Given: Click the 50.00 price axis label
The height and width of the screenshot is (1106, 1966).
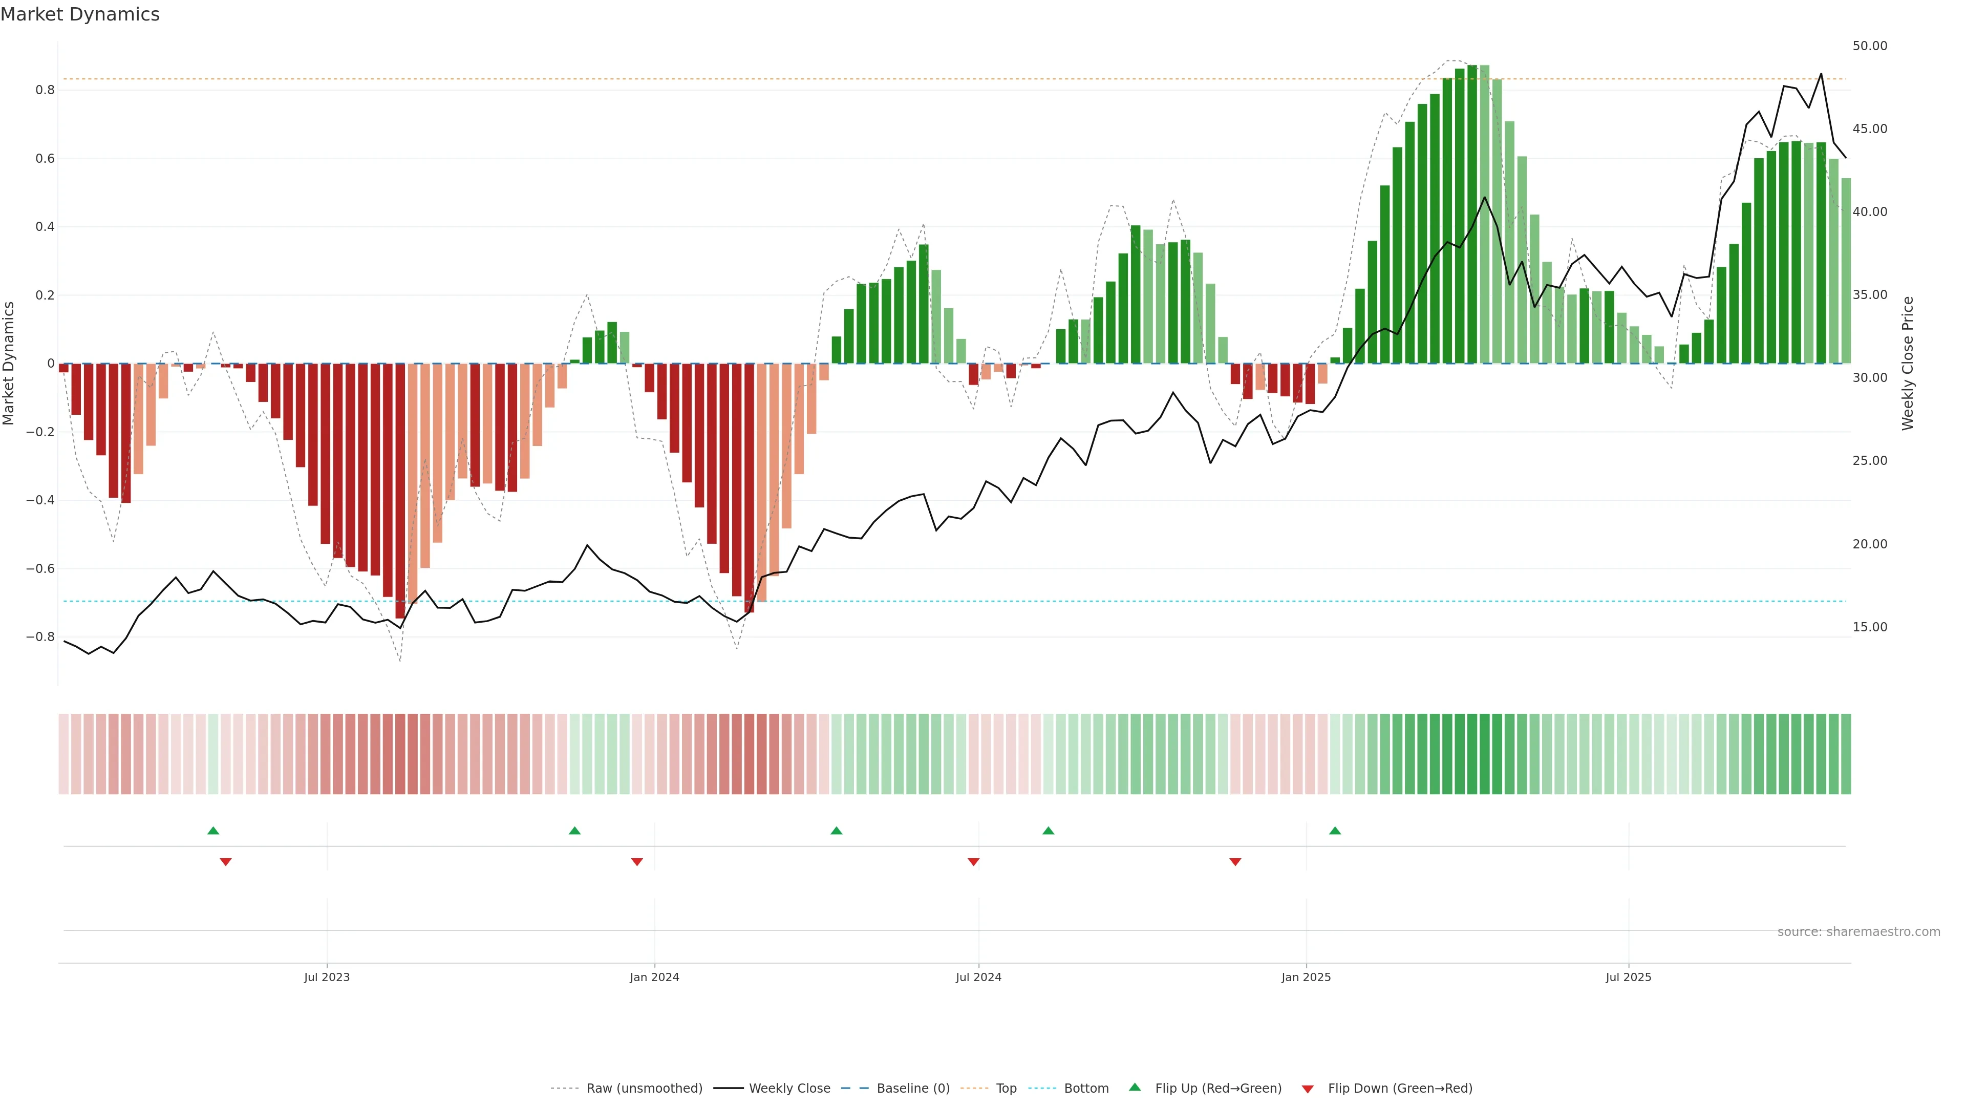Looking at the screenshot, I should pyautogui.click(x=1869, y=46).
